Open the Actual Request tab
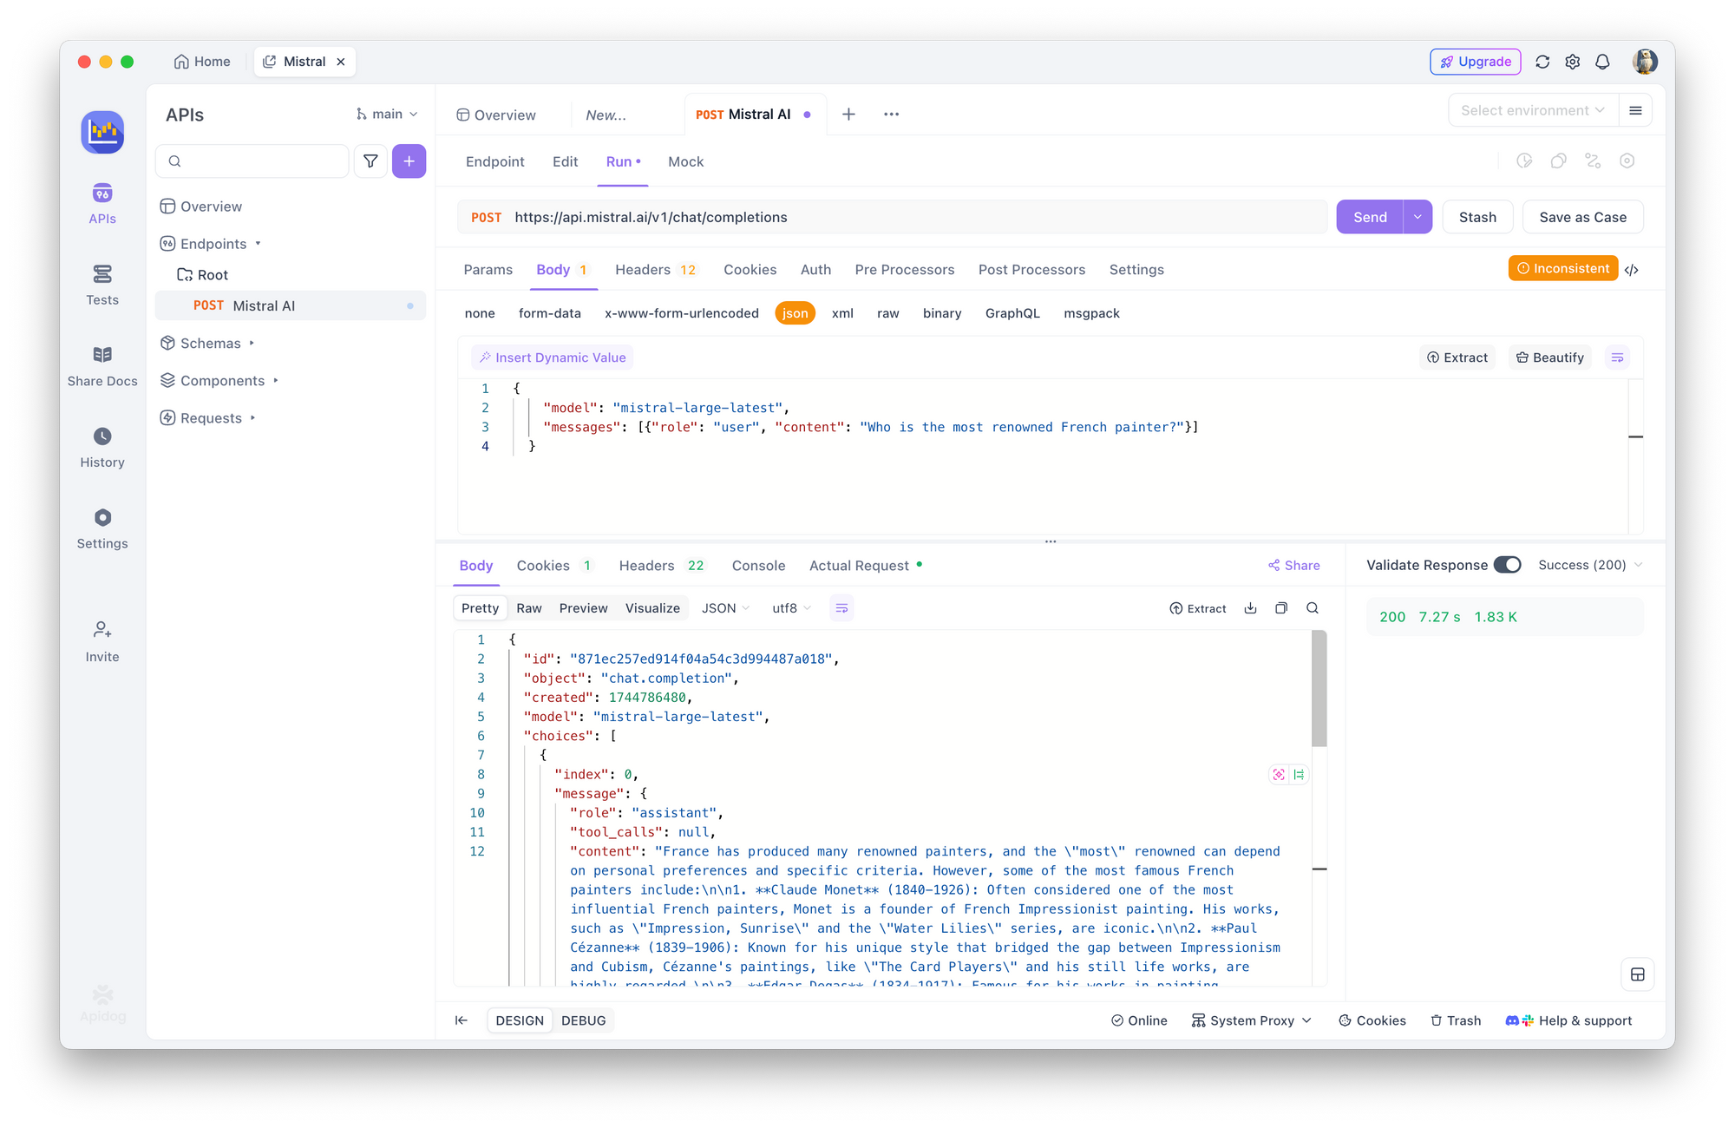Image resolution: width=1735 pixels, height=1128 pixels. pyautogui.click(x=865, y=566)
